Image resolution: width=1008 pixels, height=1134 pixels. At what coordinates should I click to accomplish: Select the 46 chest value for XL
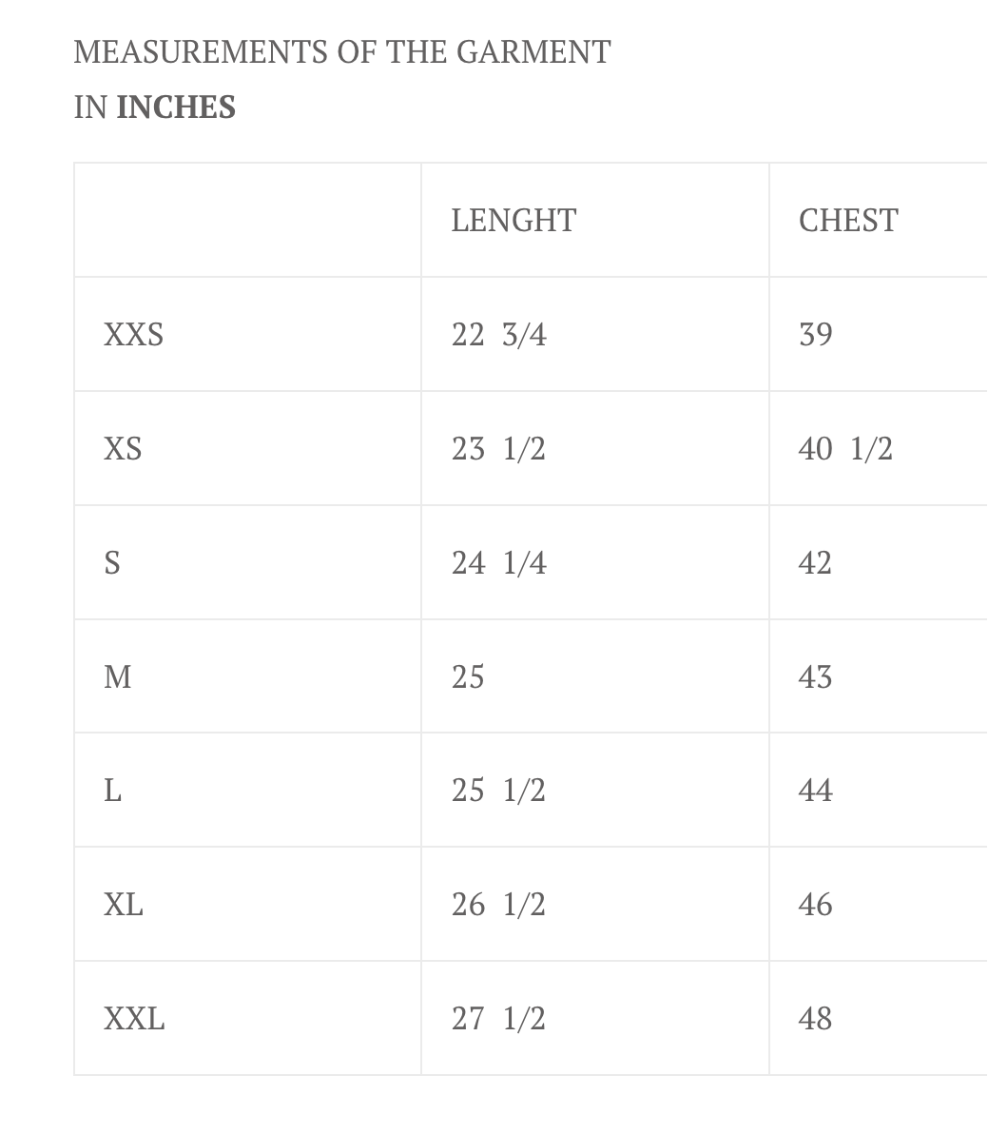tap(816, 905)
